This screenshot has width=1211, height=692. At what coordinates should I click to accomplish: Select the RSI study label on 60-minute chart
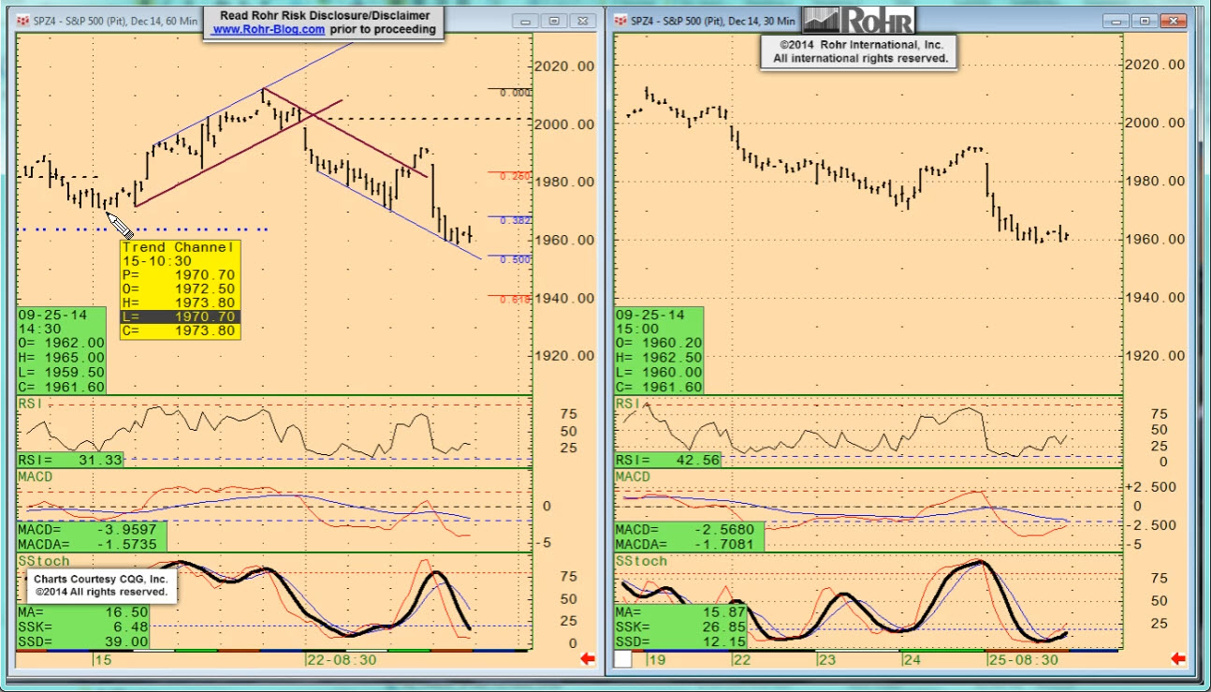[31, 403]
